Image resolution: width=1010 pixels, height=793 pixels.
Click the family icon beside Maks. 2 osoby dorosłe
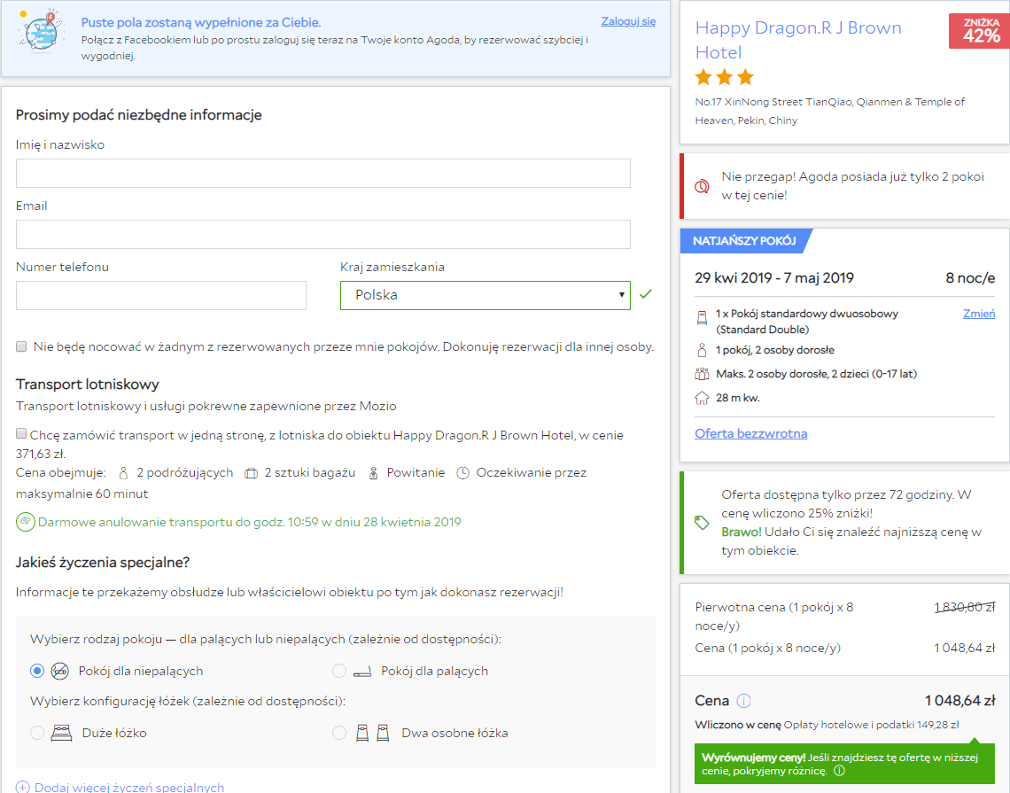coord(702,374)
